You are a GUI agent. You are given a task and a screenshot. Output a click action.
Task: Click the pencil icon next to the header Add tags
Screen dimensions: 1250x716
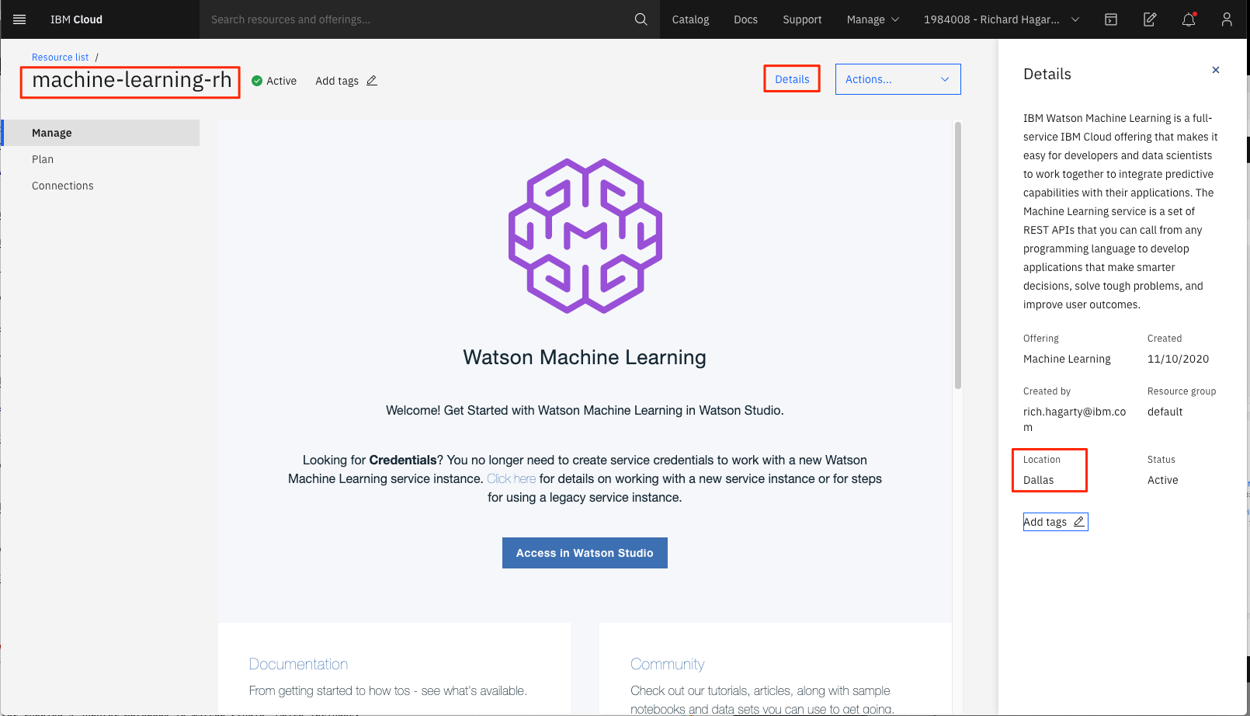pos(372,80)
